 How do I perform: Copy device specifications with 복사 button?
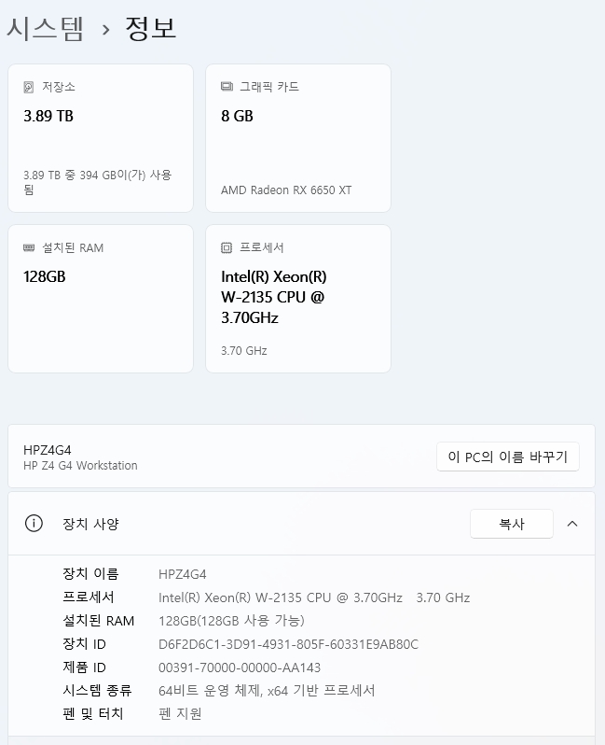512,524
